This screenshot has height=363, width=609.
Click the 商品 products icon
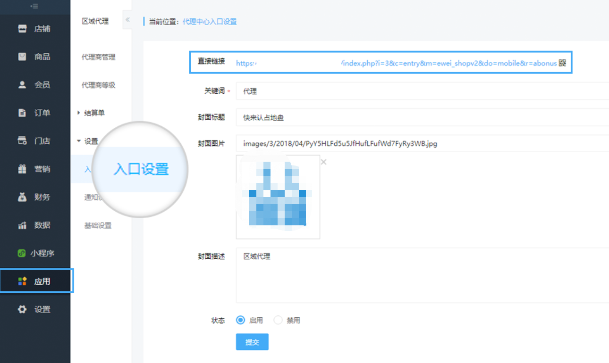(x=22, y=57)
